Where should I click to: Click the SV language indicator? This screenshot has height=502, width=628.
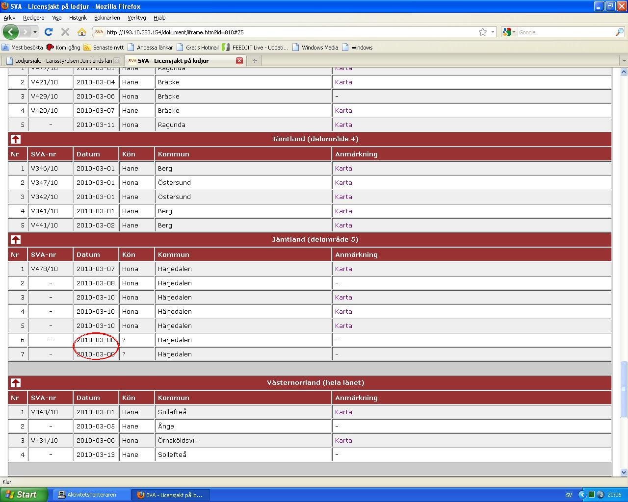click(x=569, y=495)
